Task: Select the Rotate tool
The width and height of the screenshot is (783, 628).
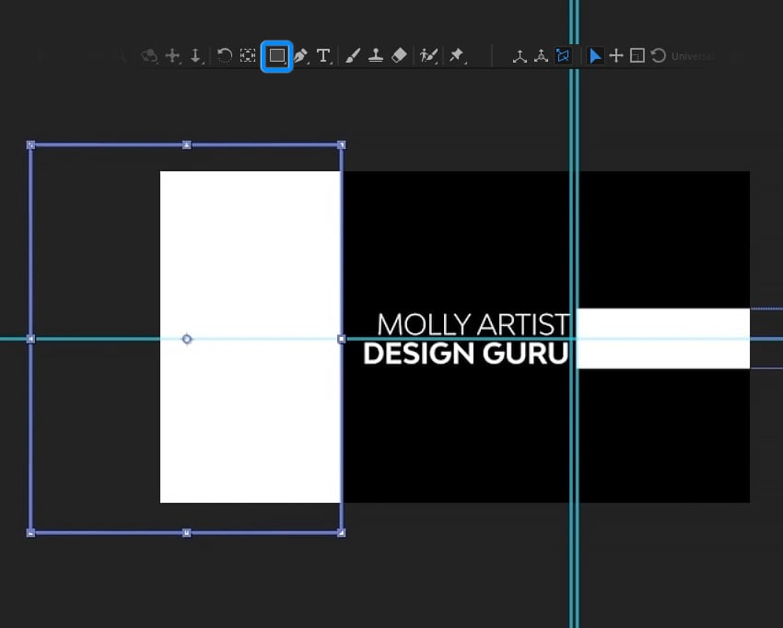Action: coord(224,55)
